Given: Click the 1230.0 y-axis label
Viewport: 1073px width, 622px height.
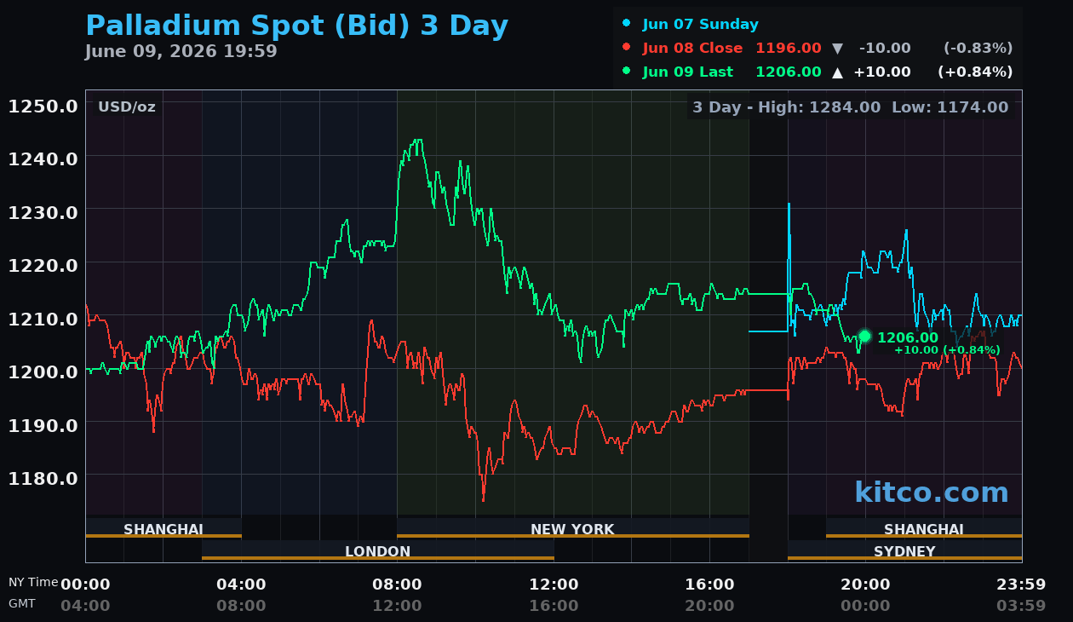Looking at the screenshot, I should click(x=43, y=211).
